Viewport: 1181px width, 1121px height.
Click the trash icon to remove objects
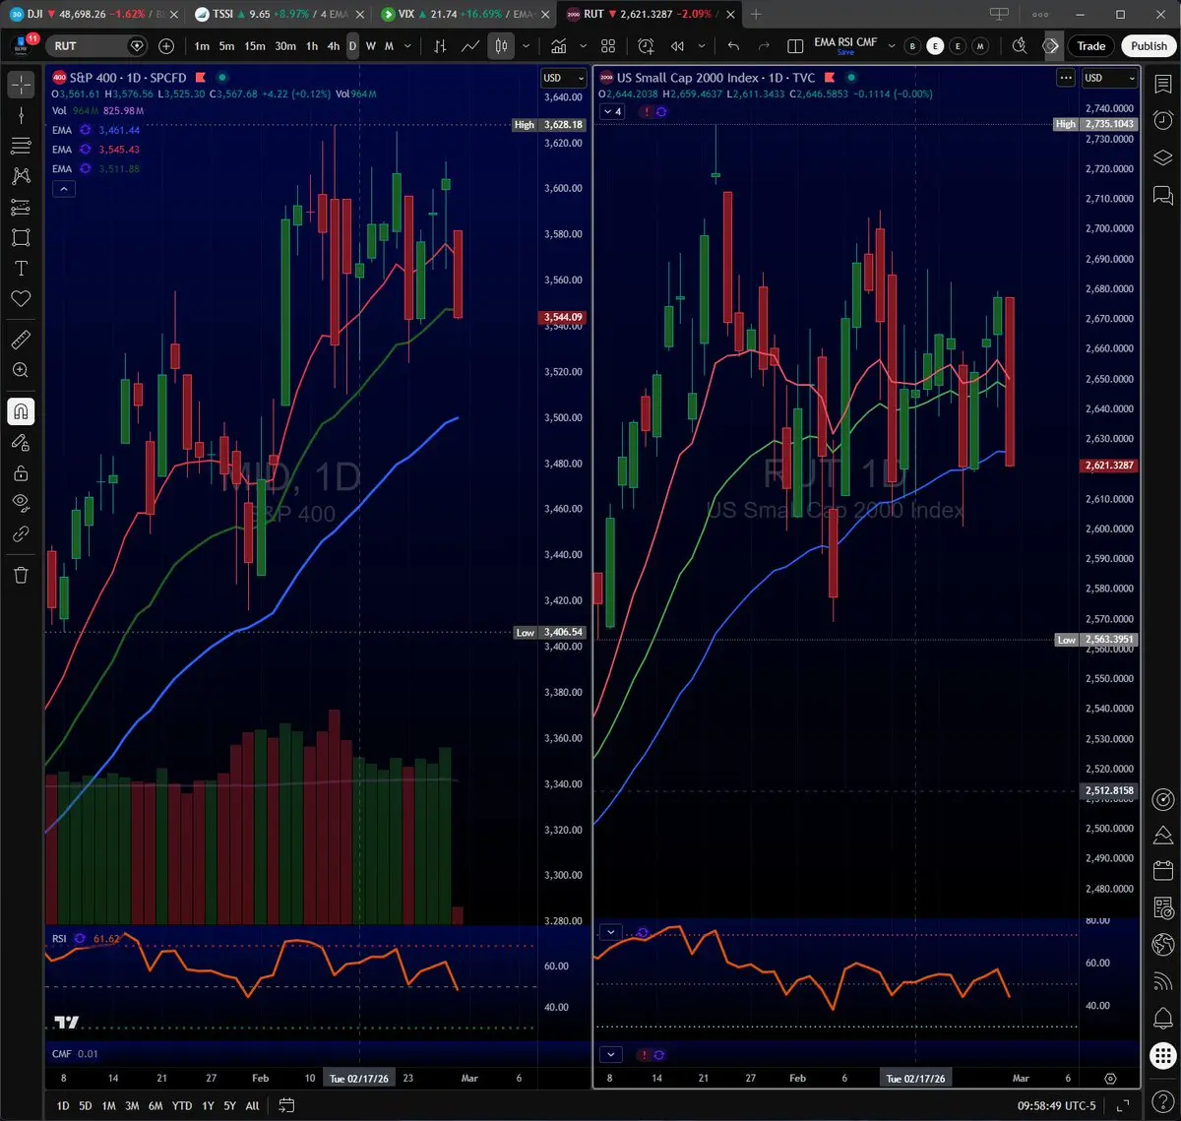pyautogui.click(x=21, y=575)
